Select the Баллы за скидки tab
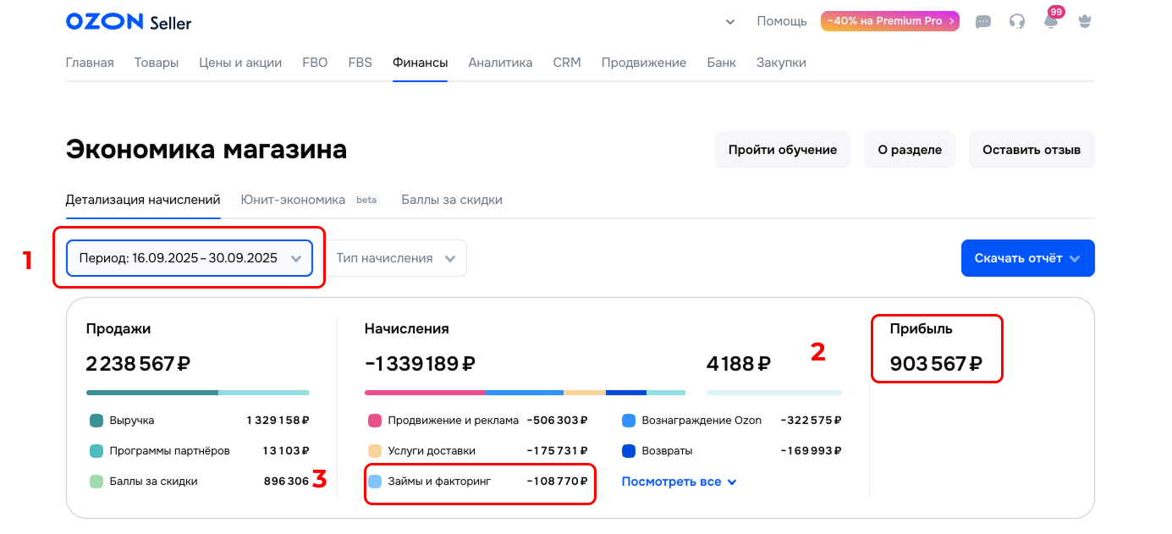 [x=452, y=200]
